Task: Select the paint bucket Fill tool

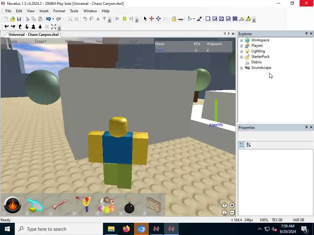Action: [x=189, y=19]
